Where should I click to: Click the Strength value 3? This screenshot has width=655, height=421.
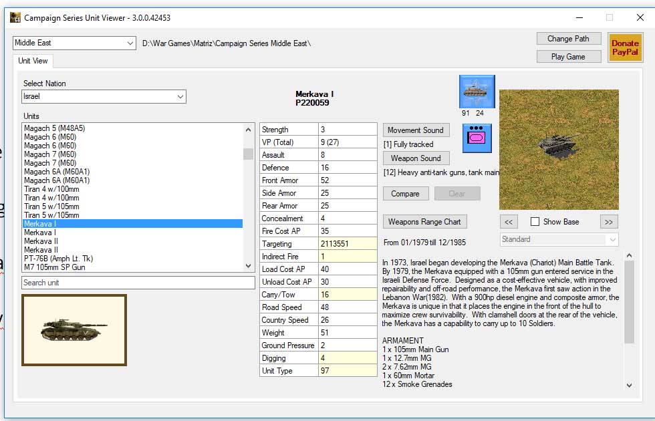[x=348, y=130]
